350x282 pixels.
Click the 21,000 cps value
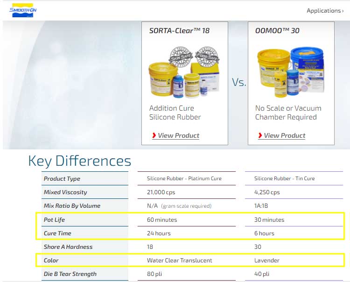click(x=161, y=192)
